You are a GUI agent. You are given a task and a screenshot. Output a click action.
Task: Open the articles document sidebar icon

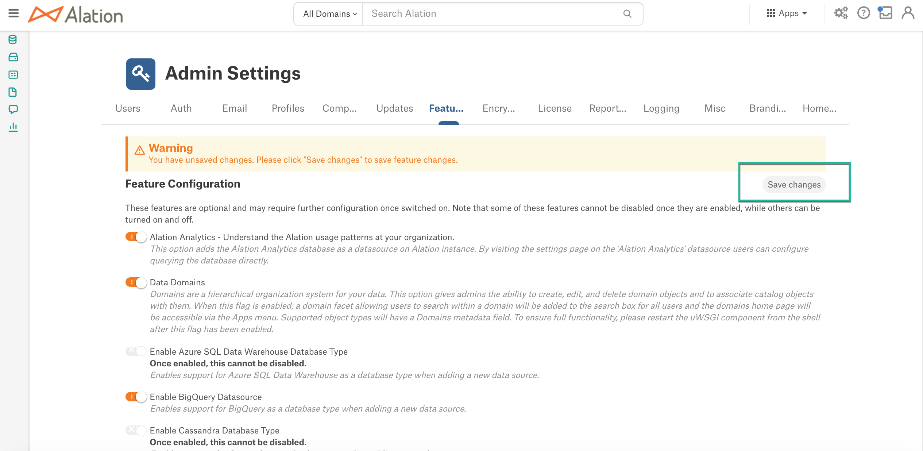pyautogui.click(x=13, y=92)
